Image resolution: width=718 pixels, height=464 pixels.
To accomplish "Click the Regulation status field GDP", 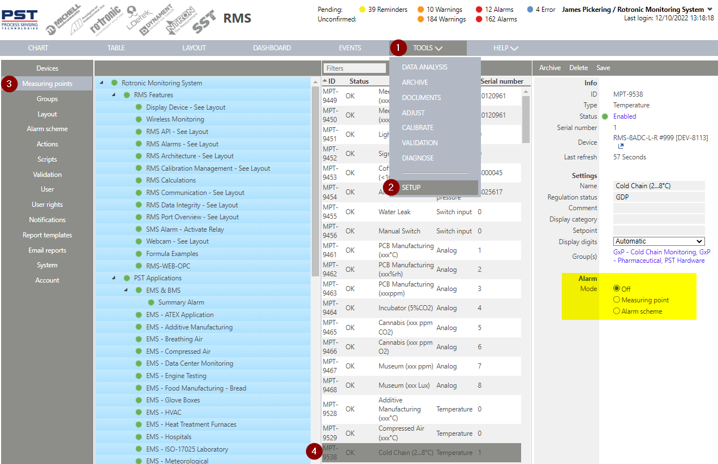I will [659, 197].
